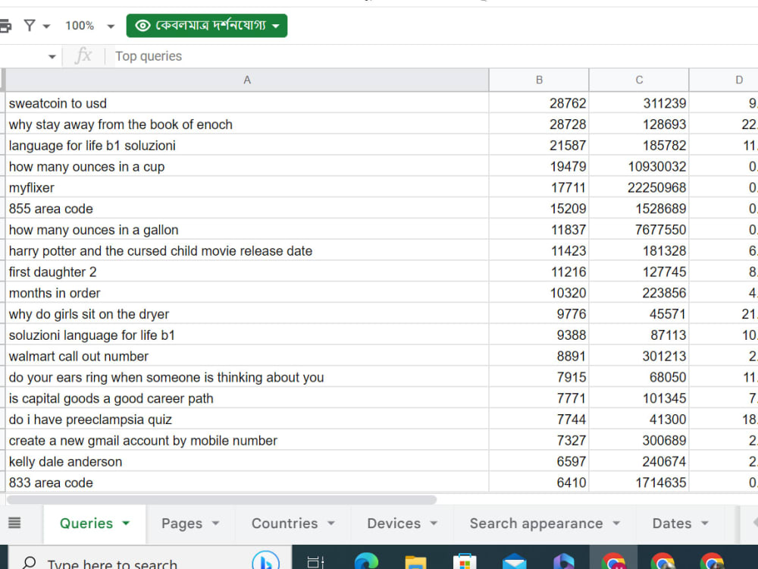The width and height of the screenshot is (758, 569).
Task: Open the Pages tab dropdown arrow
Action: pyautogui.click(x=215, y=523)
